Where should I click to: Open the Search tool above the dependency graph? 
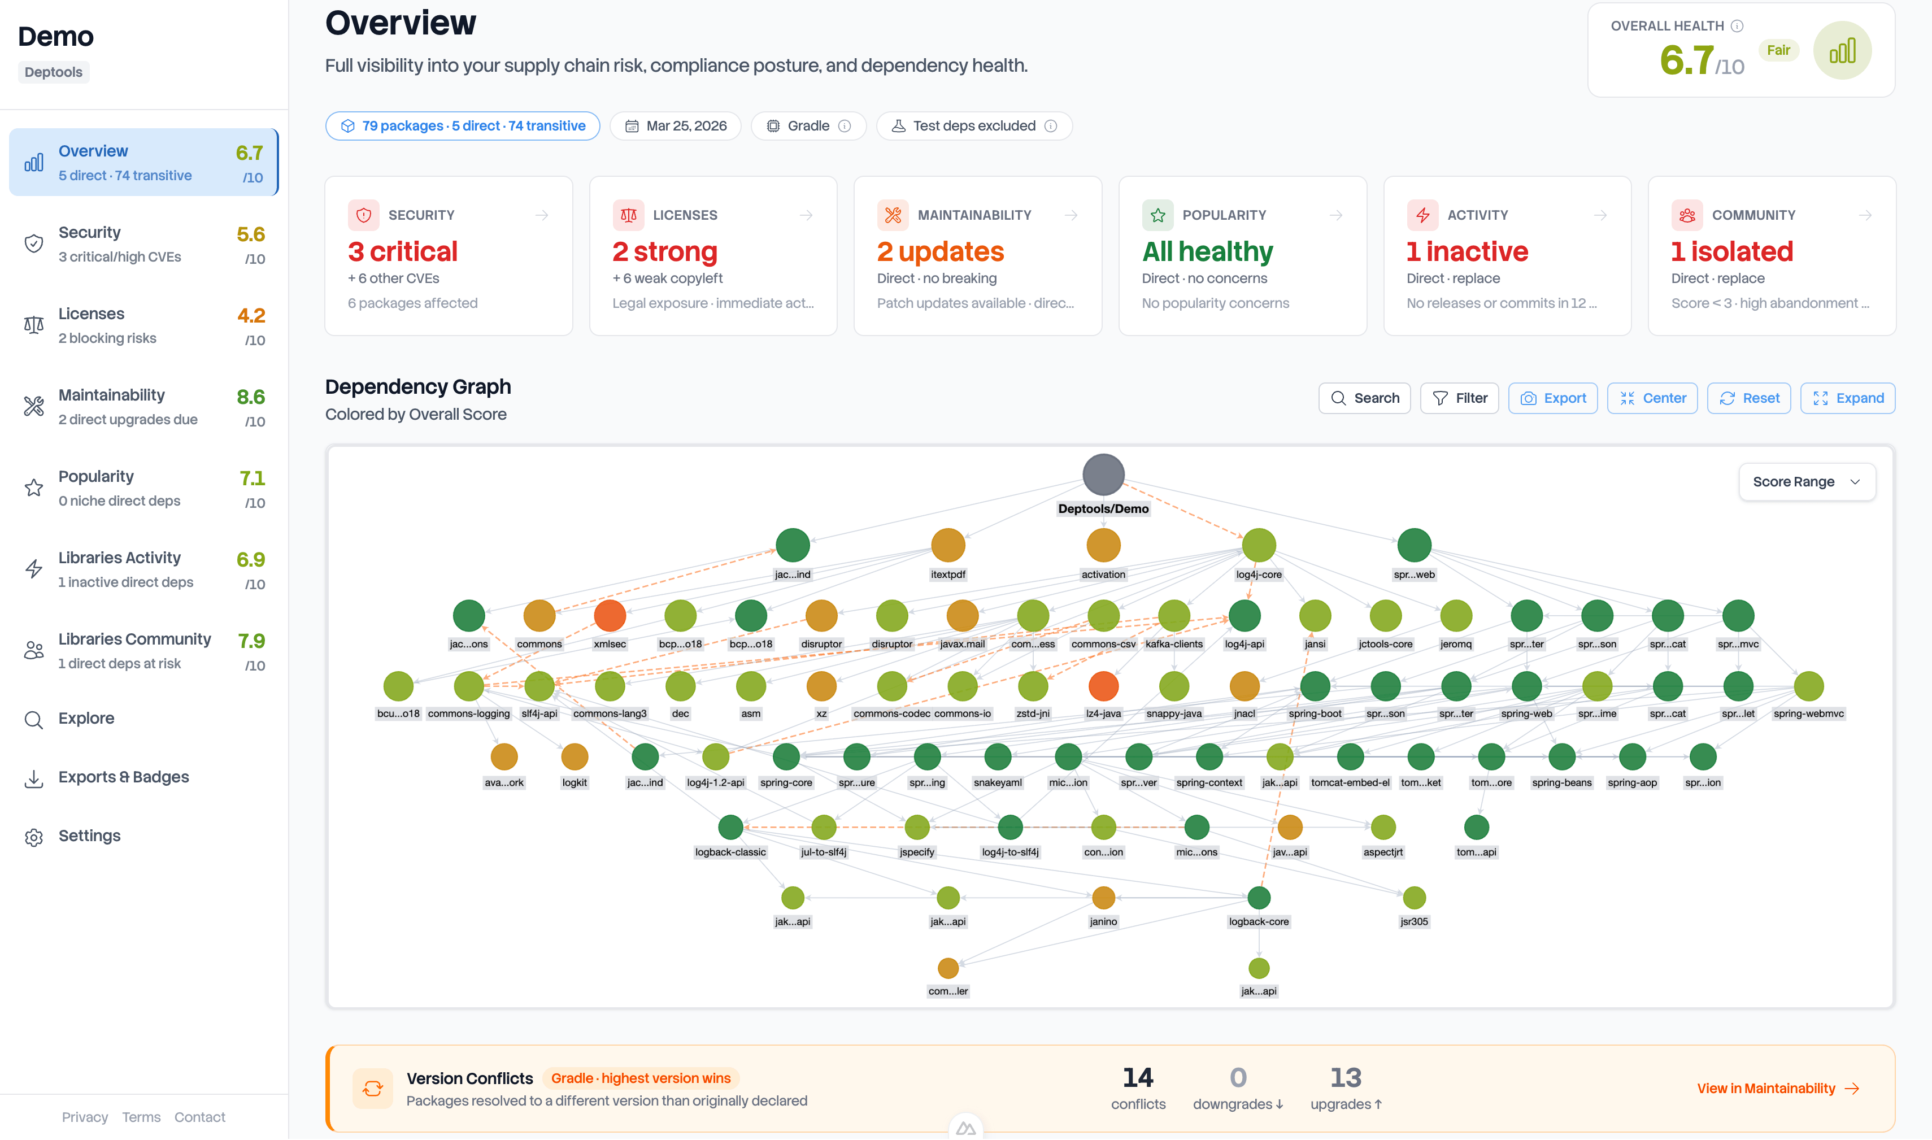(1364, 398)
